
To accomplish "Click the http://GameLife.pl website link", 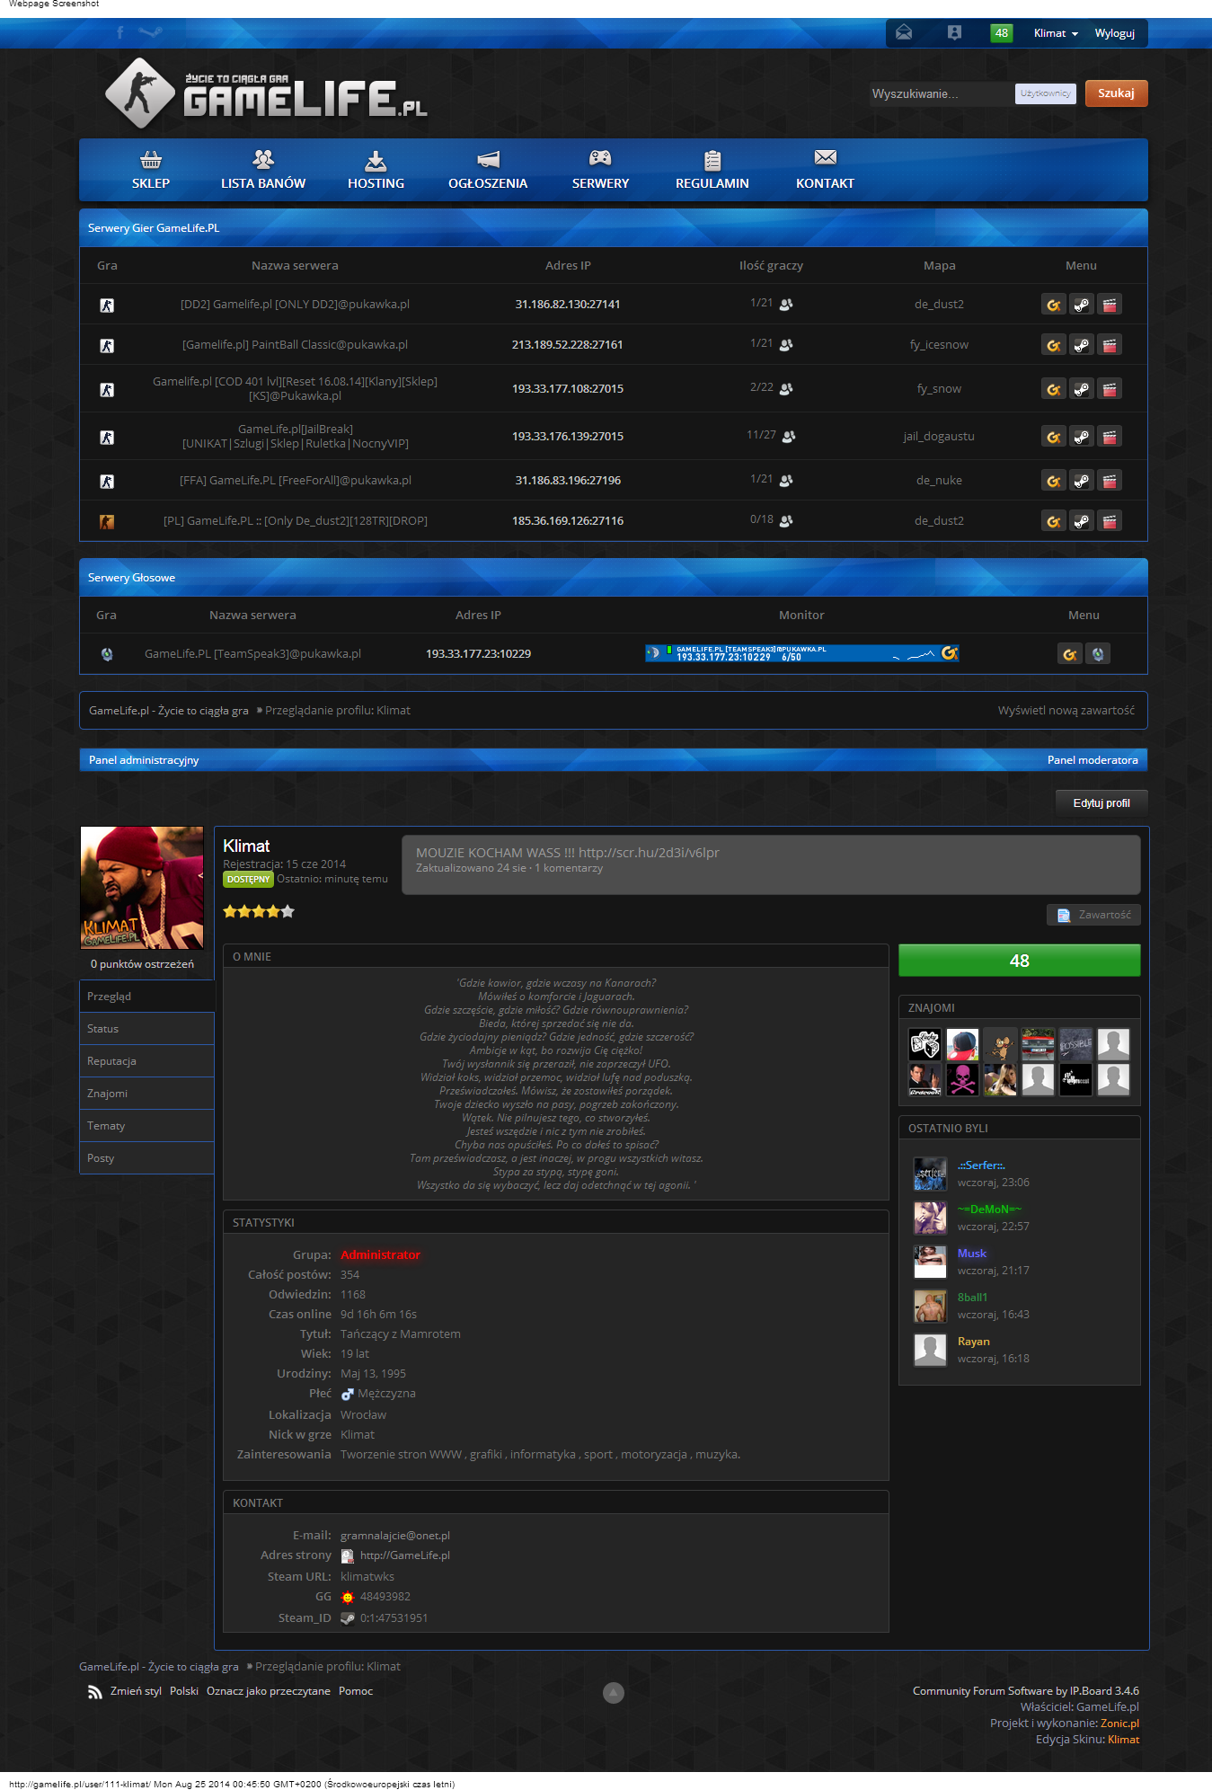I will pyautogui.click(x=404, y=1555).
